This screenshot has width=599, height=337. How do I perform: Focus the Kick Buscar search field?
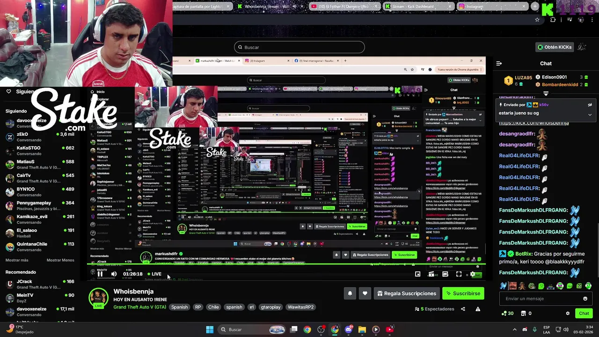click(299, 47)
